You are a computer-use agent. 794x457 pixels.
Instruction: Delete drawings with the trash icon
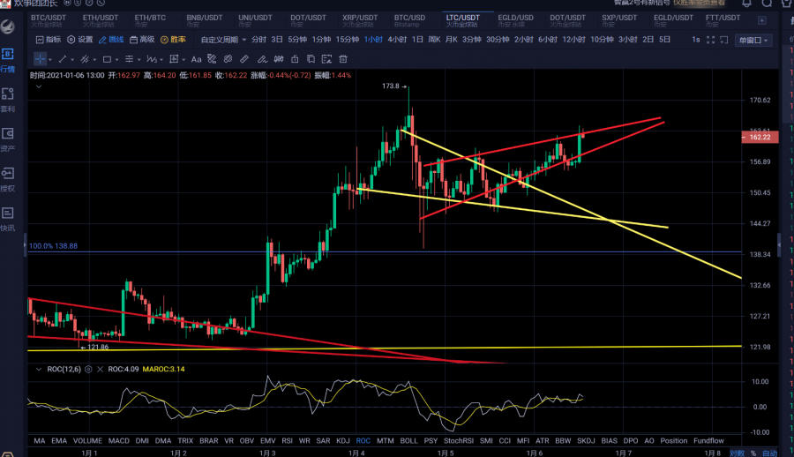pos(343,59)
